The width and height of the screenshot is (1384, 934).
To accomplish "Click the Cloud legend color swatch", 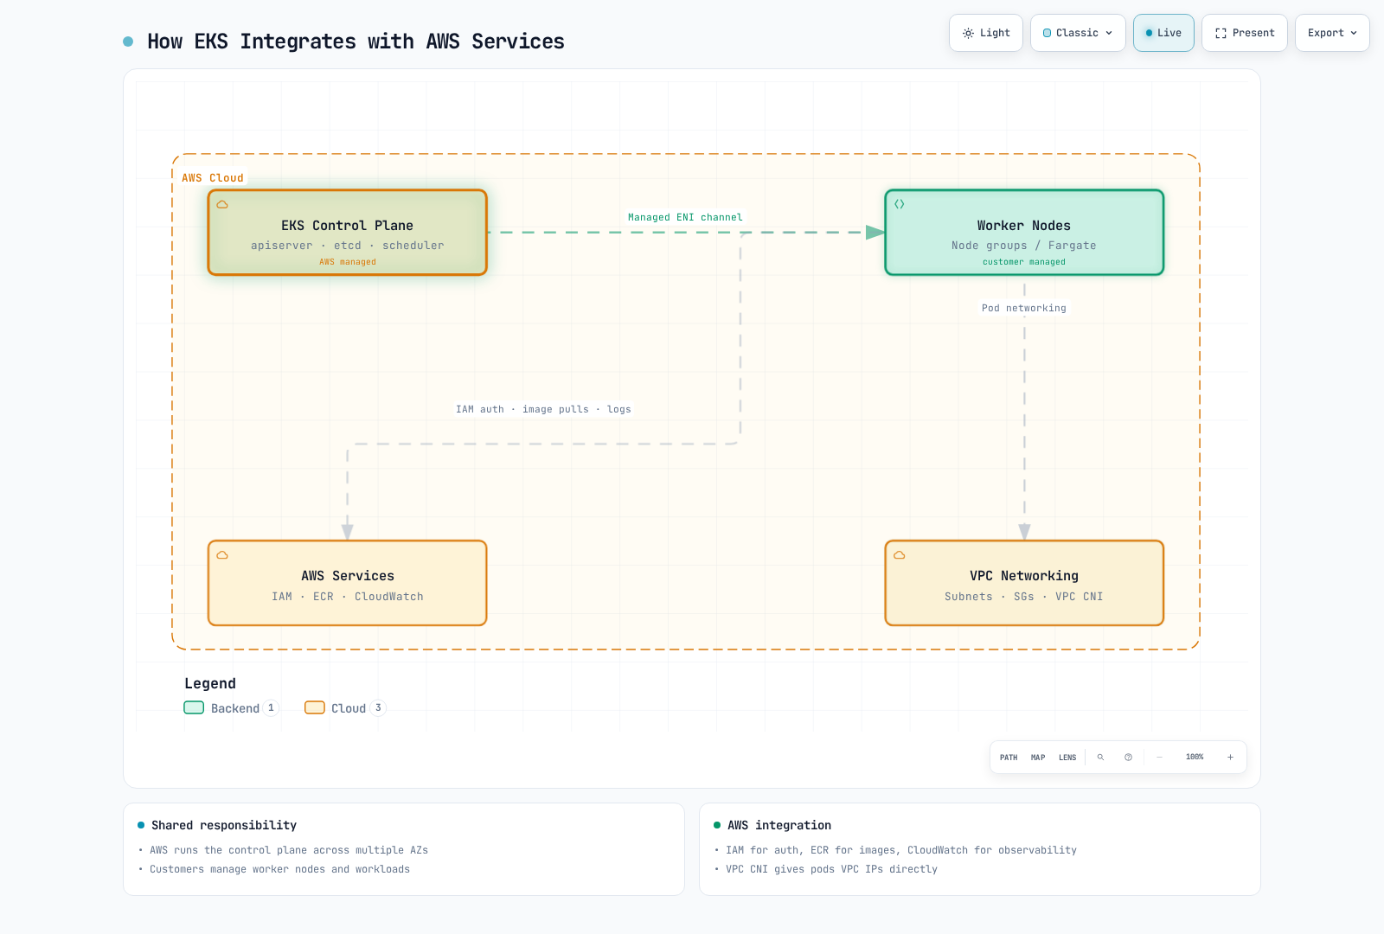I will click(315, 707).
